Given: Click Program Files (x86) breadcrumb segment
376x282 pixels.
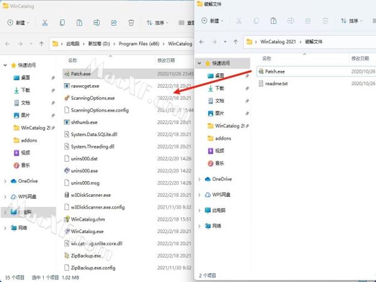Looking at the screenshot, I should click(x=139, y=44).
